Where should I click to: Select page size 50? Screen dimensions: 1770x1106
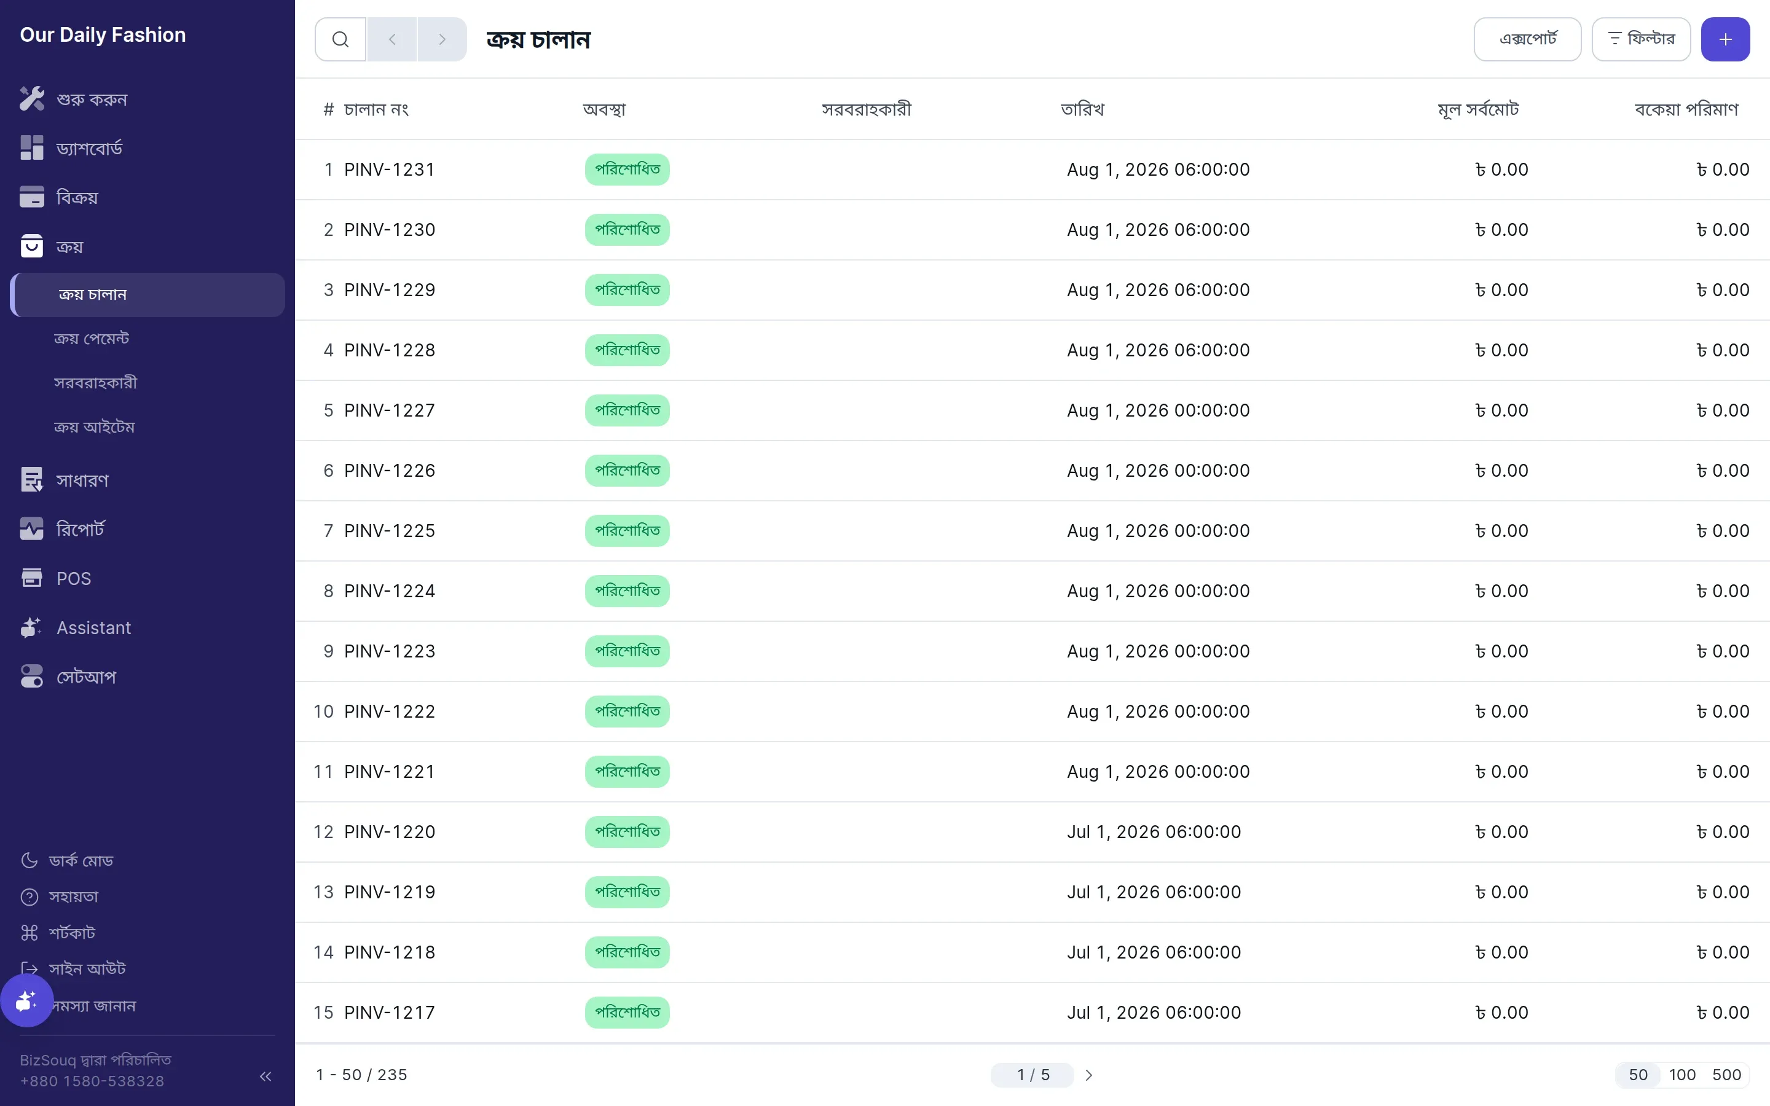[x=1638, y=1075]
